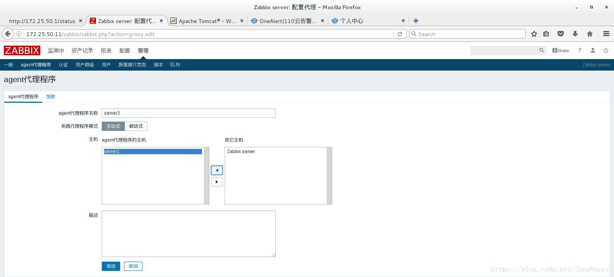Close the 172.25.50.1/status tab
614x277 pixels.
[80, 21]
